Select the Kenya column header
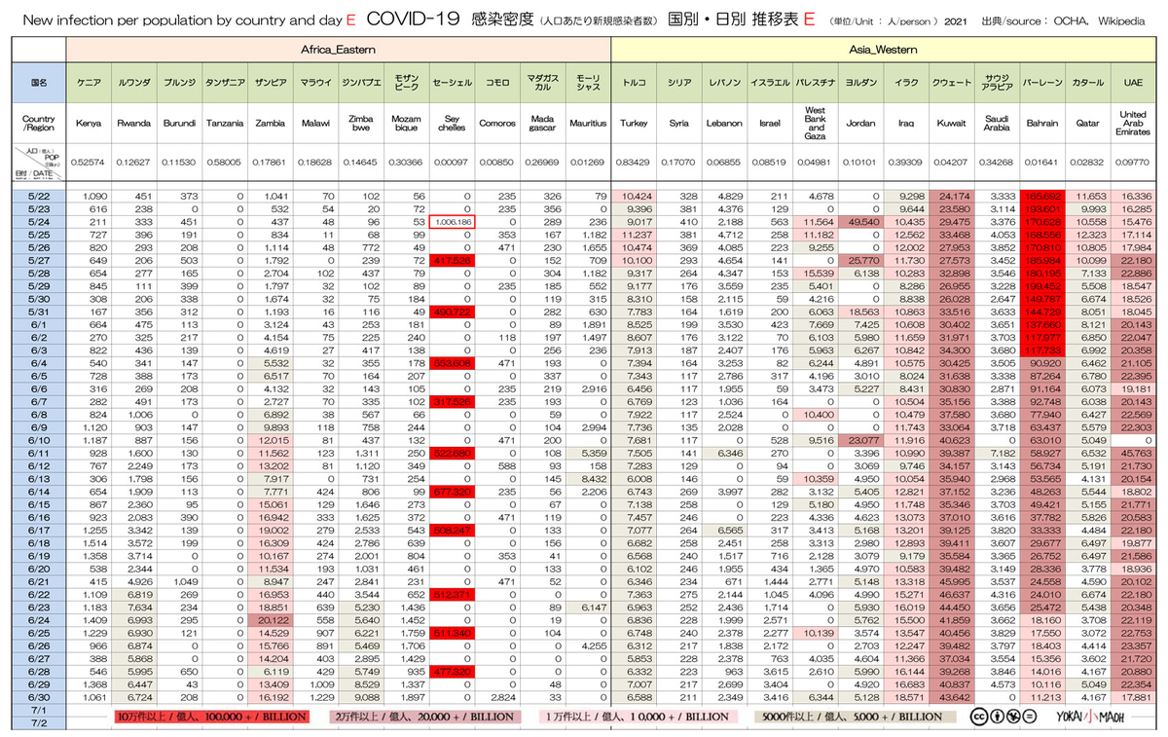 (89, 123)
